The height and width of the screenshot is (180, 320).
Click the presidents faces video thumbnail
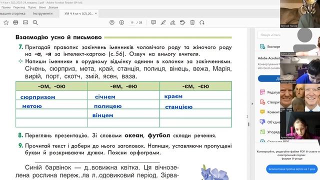pos(300,97)
